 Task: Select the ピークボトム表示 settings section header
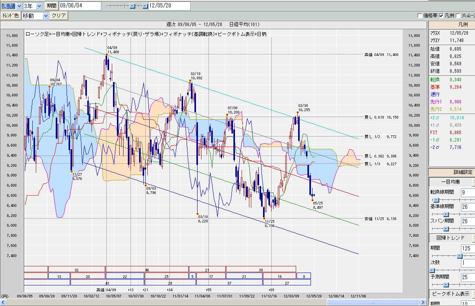coord(450,294)
